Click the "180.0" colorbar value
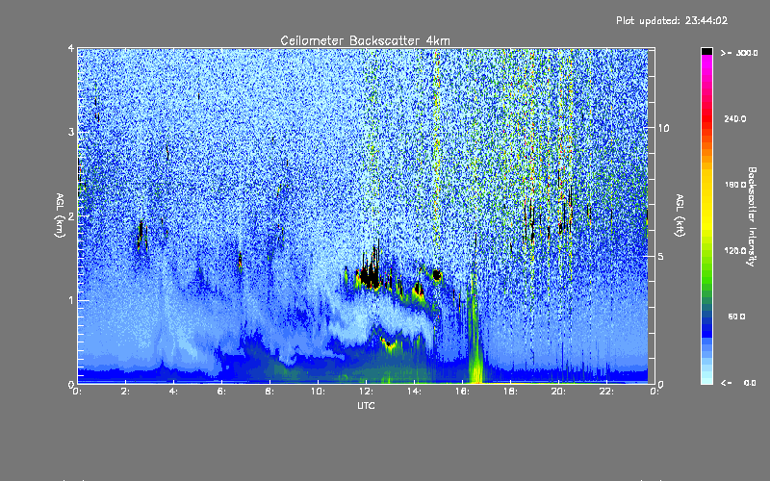Image resolution: width=770 pixels, height=481 pixels. click(x=735, y=185)
